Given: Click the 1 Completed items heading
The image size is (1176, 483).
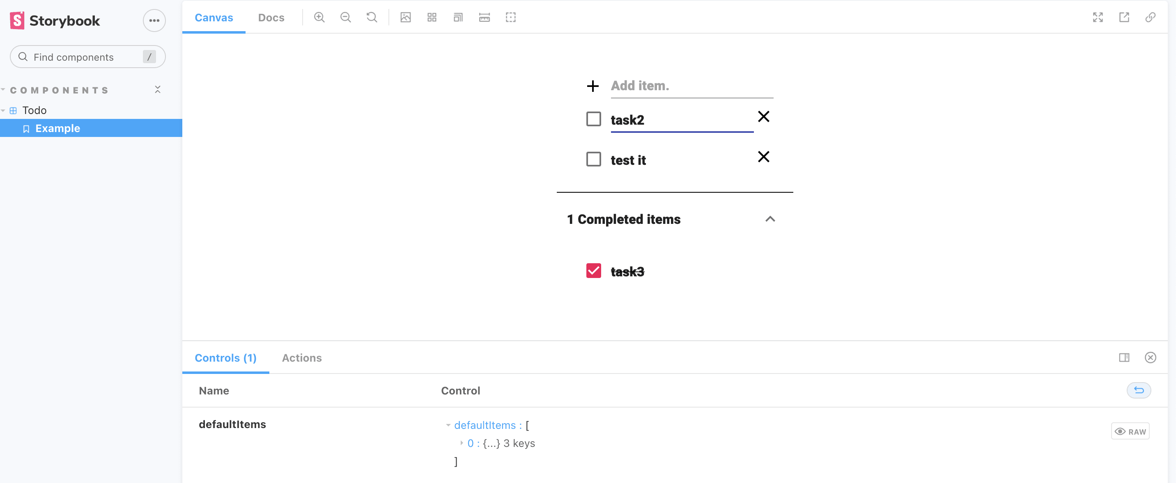Looking at the screenshot, I should click(624, 219).
